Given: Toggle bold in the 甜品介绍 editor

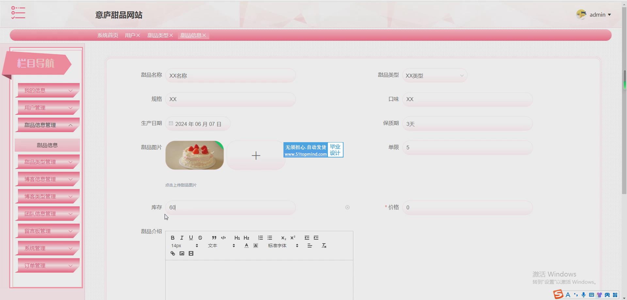Looking at the screenshot, I should point(173,238).
